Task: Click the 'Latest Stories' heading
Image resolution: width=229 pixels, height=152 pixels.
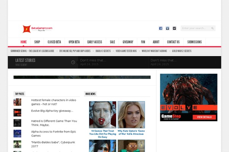Action: (x=25, y=60)
